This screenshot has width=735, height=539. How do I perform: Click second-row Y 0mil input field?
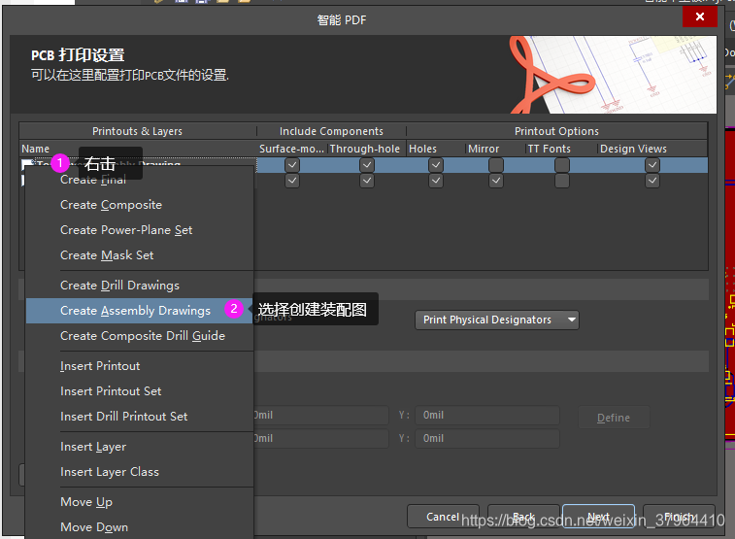tap(487, 439)
